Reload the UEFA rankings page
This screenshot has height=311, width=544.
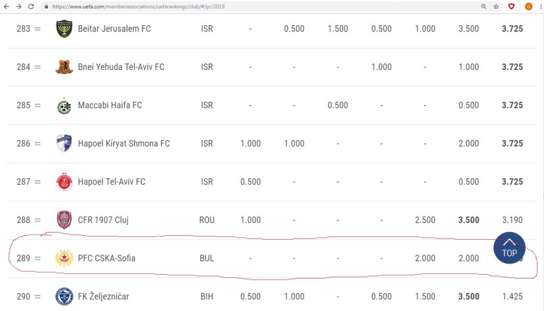(x=30, y=6)
